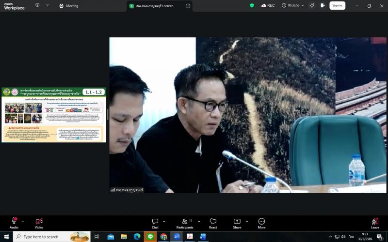Expand audio options arrow
The image size is (388, 242).
23,221
